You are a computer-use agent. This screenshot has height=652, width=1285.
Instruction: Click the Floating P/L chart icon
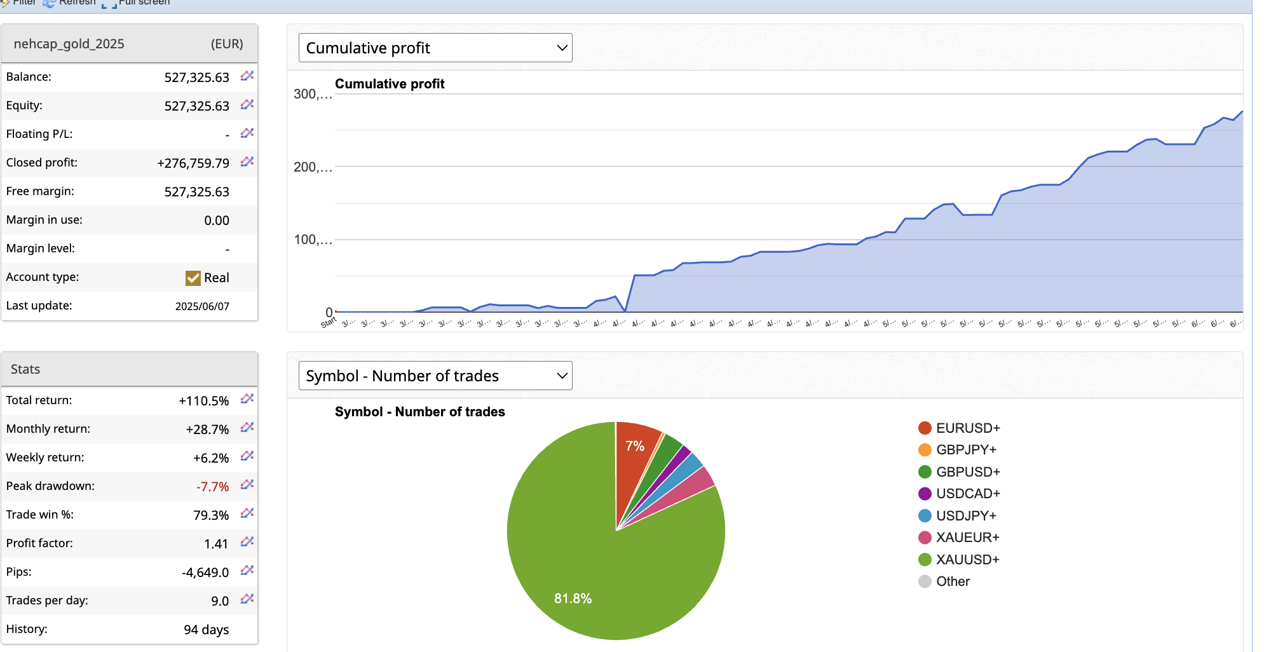click(247, 133)
